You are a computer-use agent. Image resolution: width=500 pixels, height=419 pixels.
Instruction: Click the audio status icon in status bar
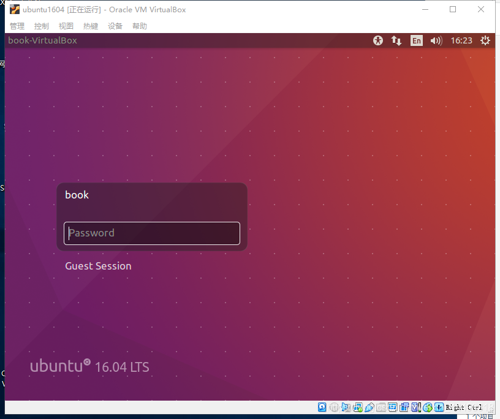click(x=346, y=407)
